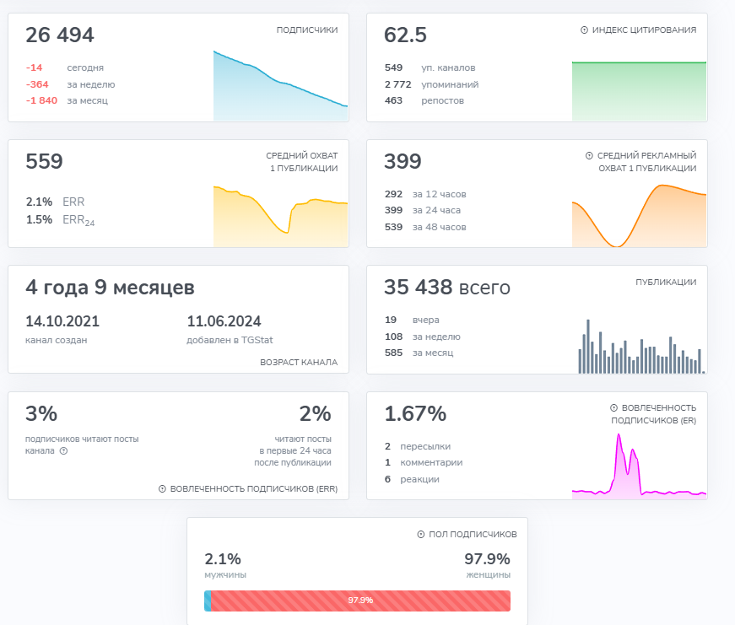This screenshot has height=625, width=735.
Task: Click the 2% first 24 hours value
Action: point(316,413)
